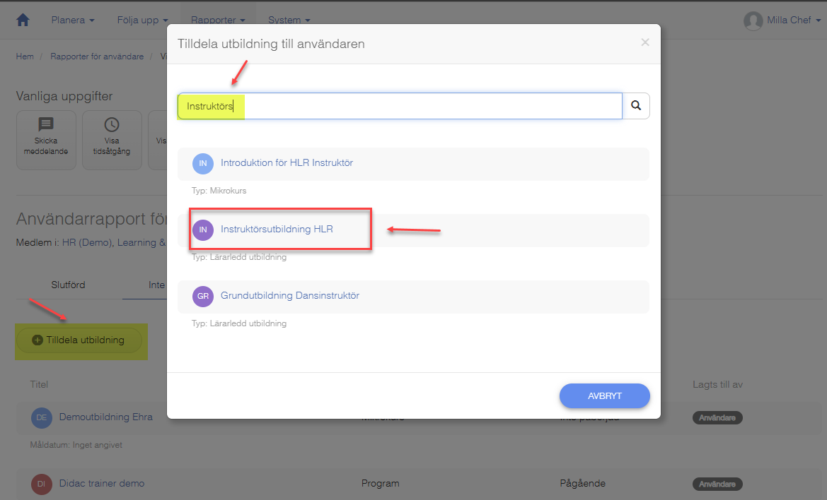Open the Rapporter menu

(218, 20)
